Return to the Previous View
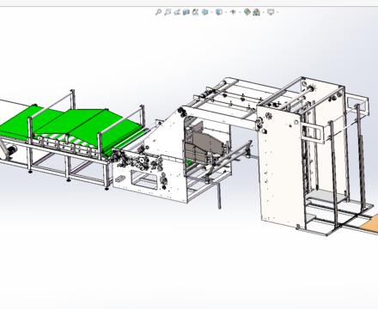 point(177,12)
